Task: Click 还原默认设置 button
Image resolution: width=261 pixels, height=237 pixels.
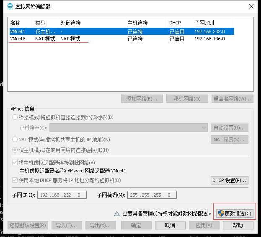Action: [x=28, y=225]
